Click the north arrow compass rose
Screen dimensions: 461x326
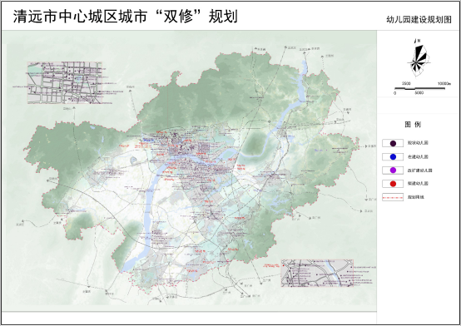(419, 58)
